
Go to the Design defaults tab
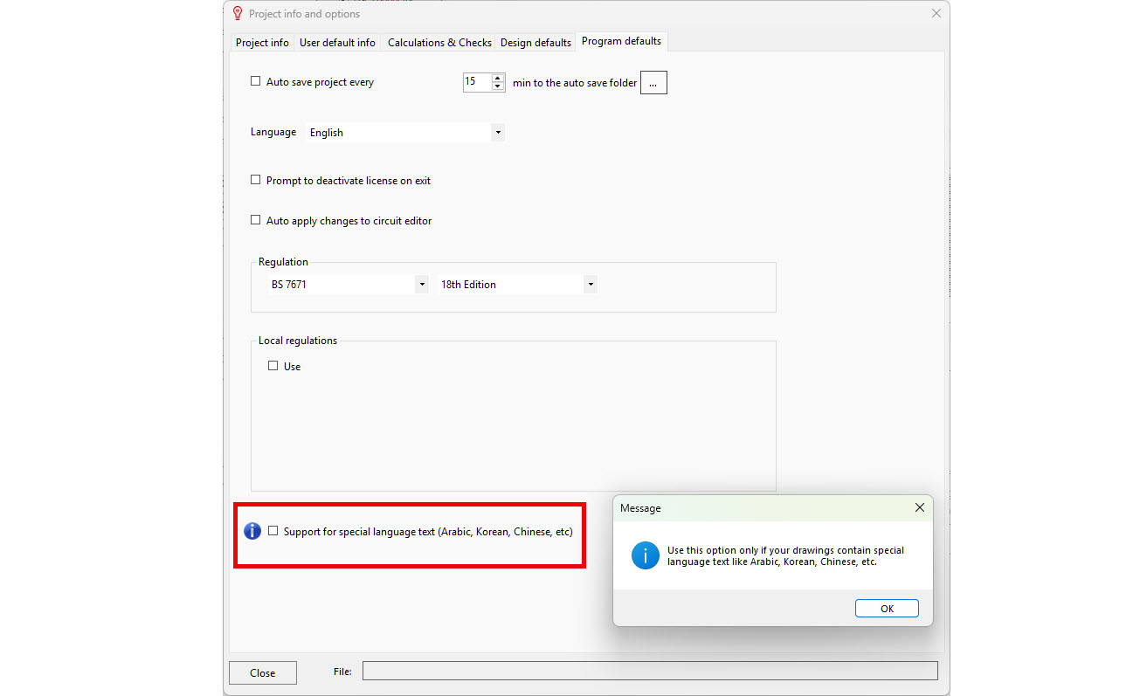(535, 43)
